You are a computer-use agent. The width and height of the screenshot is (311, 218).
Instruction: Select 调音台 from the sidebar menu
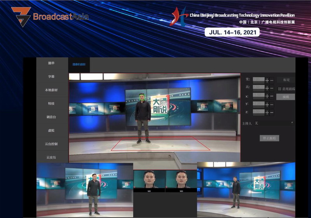tap(51, 117)
